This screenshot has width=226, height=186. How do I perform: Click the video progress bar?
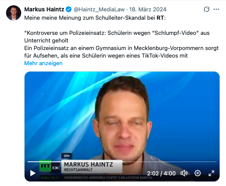point(122,162)
